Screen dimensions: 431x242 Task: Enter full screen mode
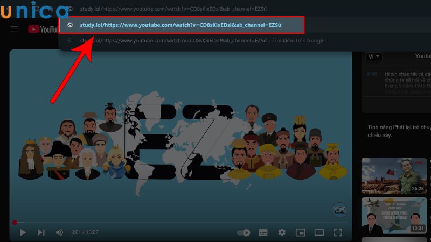(x=338, y=233)
